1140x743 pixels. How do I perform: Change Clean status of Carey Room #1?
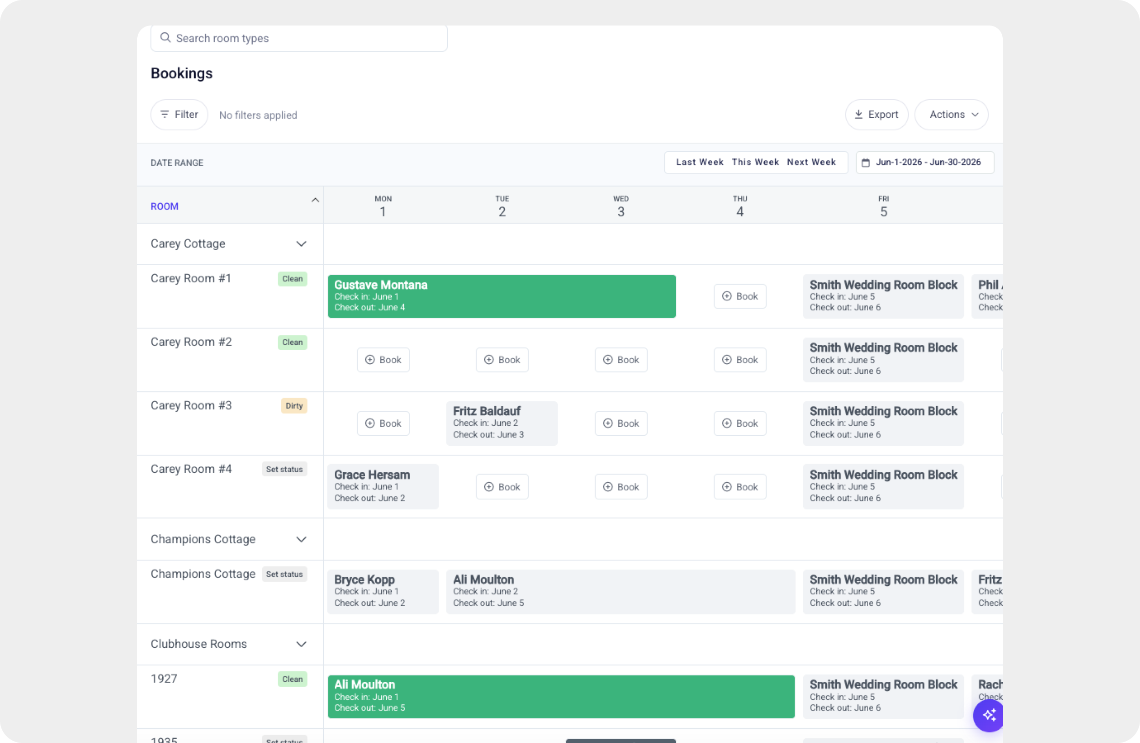[x=292, y=279]
